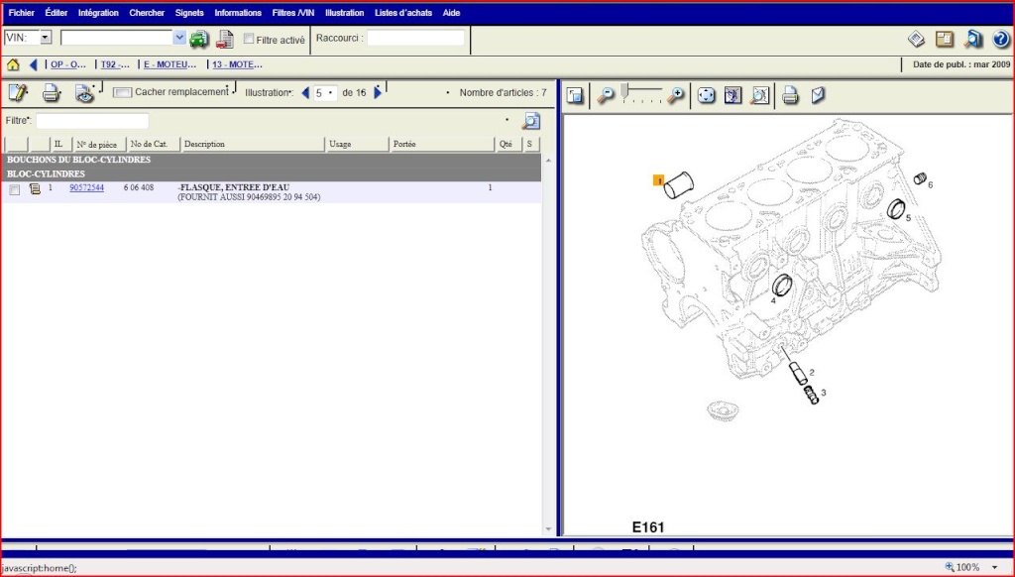Open the Listes d'achats menu
The image size is (1015, 577).
[x=403, y=13]
